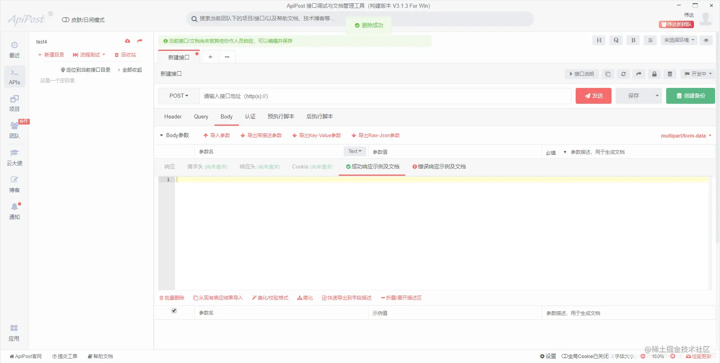Viewport: 720px width, 363px height.
Task: Click the 参数值 input field
Action: (x=455, y=152)
